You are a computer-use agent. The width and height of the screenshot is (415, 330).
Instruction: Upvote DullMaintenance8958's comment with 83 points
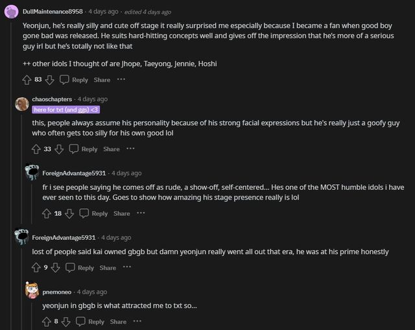26,80
